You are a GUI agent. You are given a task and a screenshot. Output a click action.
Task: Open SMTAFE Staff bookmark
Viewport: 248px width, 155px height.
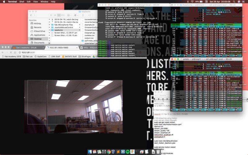[x=69, y=56]
